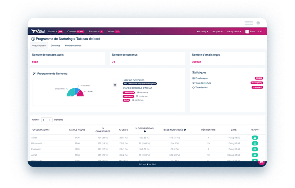Download report for Evaluation row
Viewport: 295px width, 188px height.
click(x=255, y=149)
